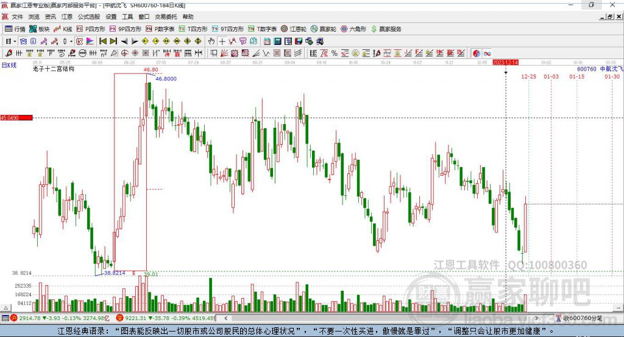Open the 江恩 menu
This screenshot has width=624, height=337.
pos(67,16)
